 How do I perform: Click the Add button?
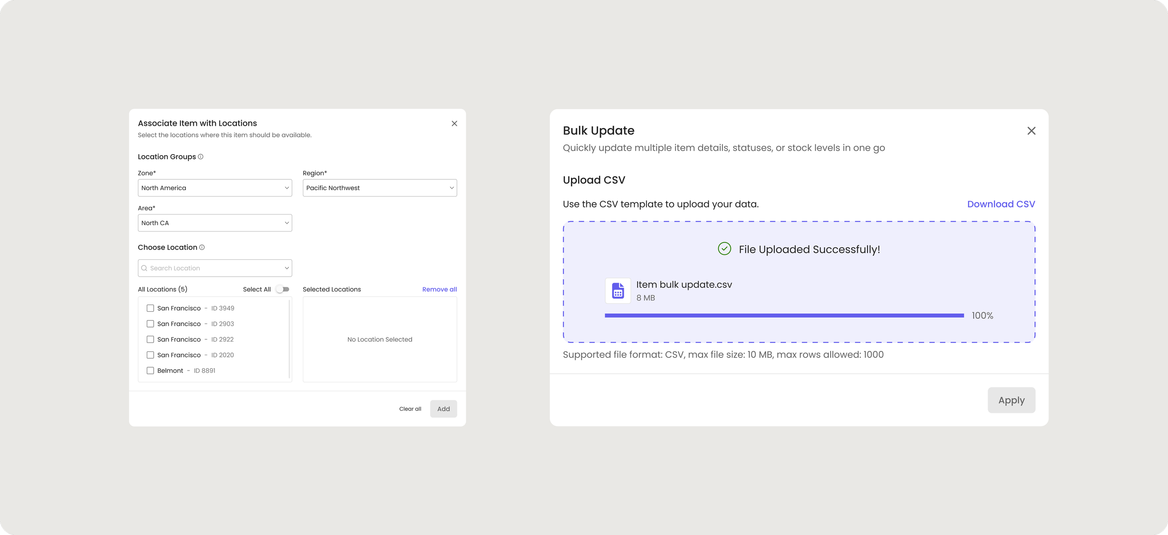click(x=443, y=409)
